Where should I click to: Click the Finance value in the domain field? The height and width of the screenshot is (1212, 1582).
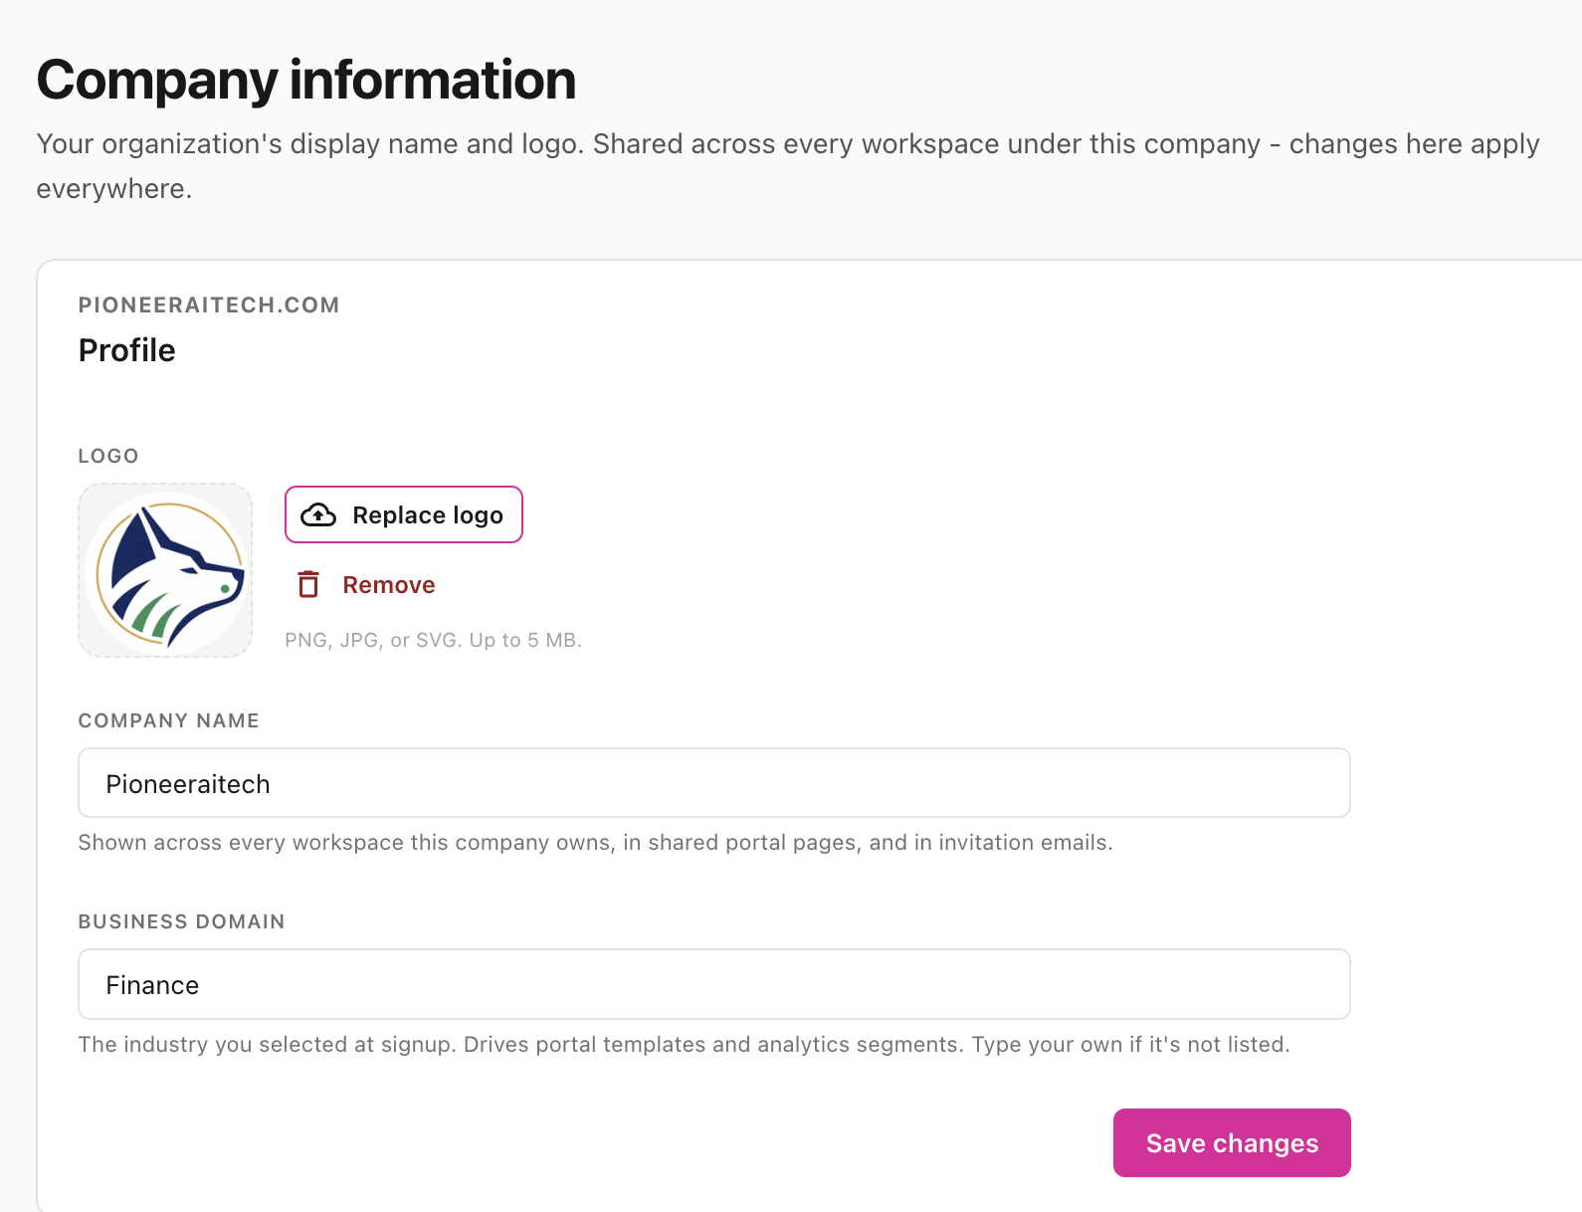(152, 985)
